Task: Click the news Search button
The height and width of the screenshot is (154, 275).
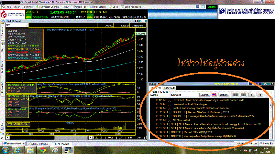Action: 204,95
